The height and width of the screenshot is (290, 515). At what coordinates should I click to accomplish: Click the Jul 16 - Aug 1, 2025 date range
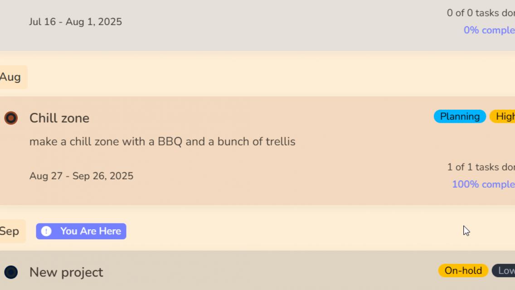[x=75, y=22]
